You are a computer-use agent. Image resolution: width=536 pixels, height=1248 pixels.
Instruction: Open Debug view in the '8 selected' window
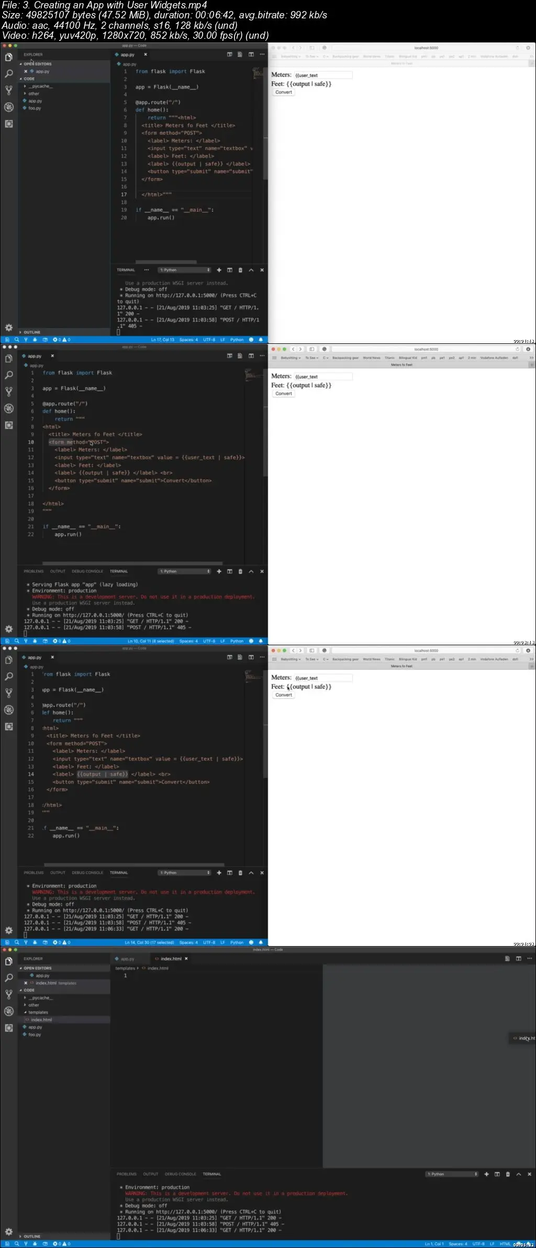pos(8,408)
